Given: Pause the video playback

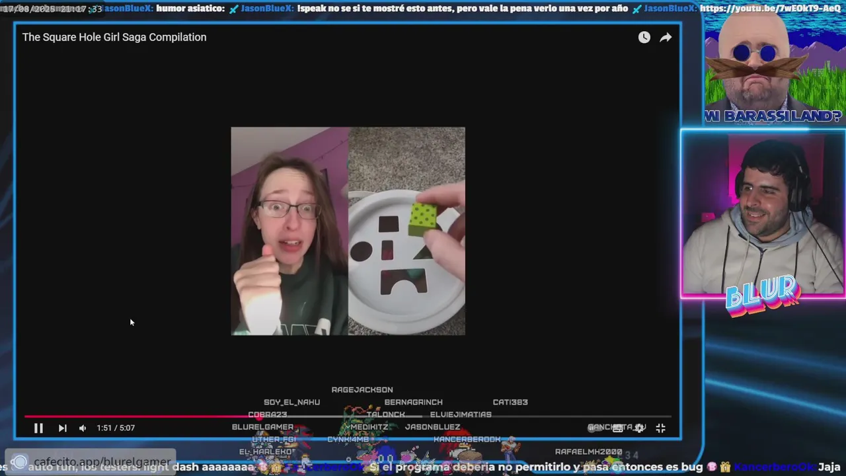Looking at the screenshot, I should pos(38,428).
